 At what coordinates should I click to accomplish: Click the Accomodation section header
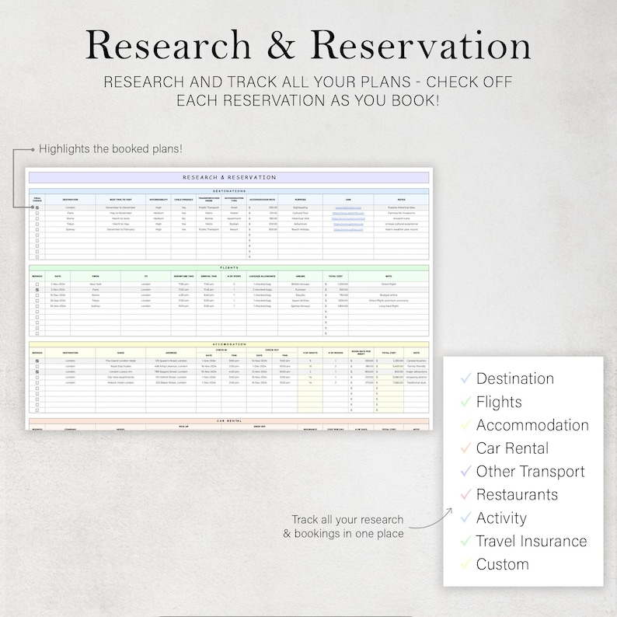tap(229, 344)
